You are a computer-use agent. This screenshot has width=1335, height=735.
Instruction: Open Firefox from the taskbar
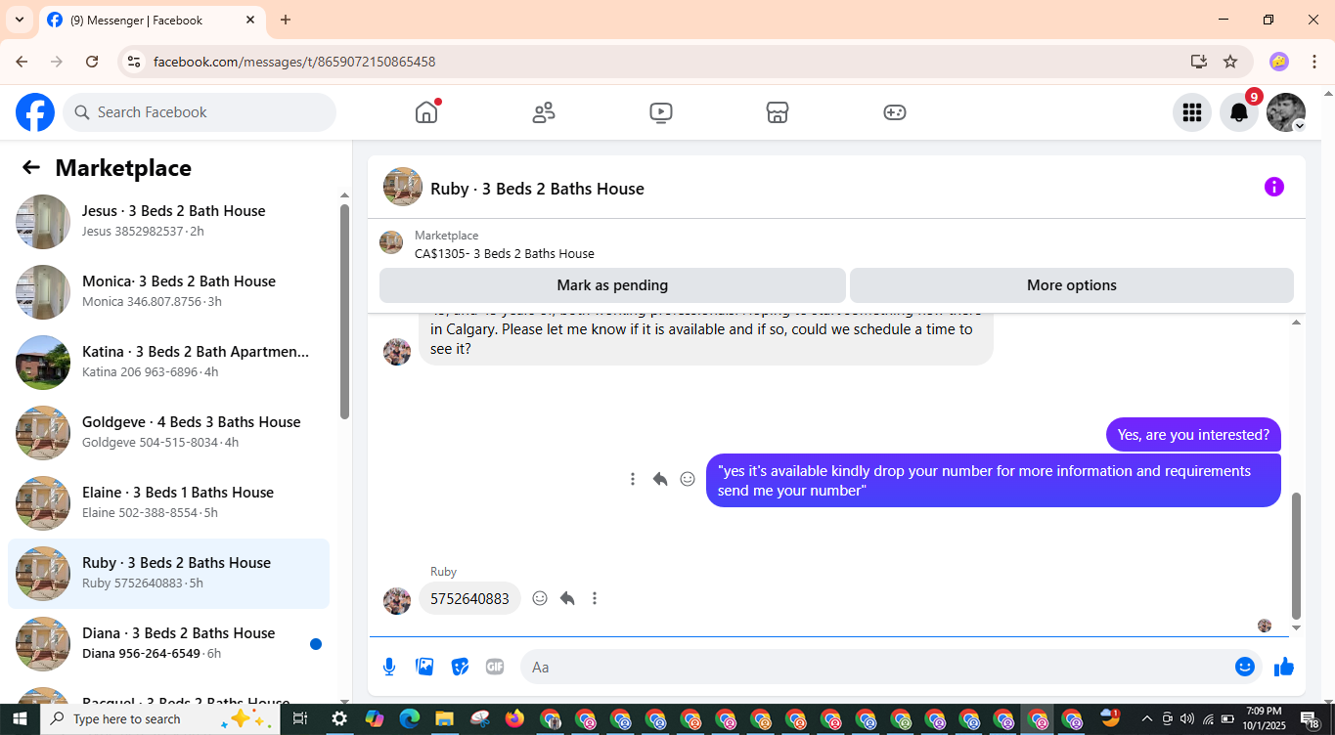(514, 719)
